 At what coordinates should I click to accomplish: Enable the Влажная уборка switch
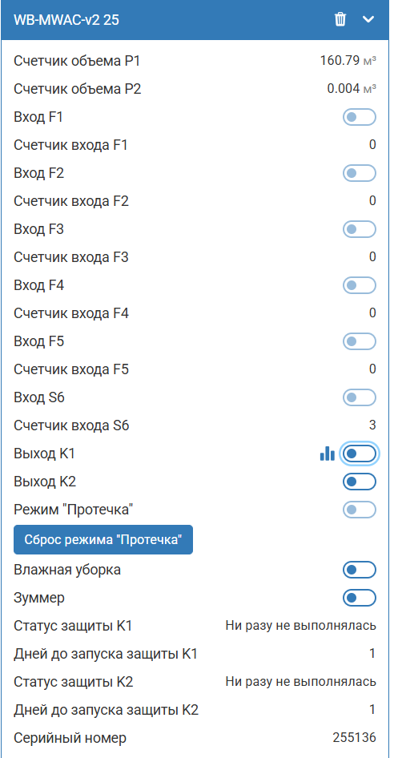click(360, 570)
